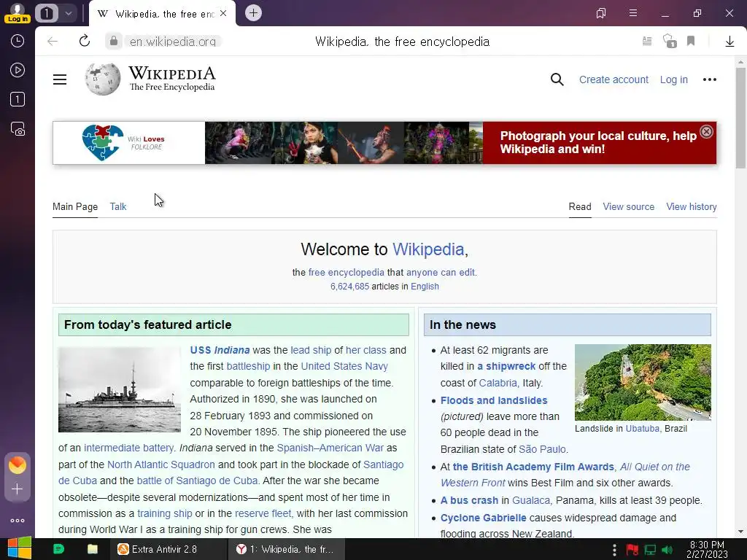Click the speaker volume tray icon
This screenshot has width=747, height=560.
(667, 550)
